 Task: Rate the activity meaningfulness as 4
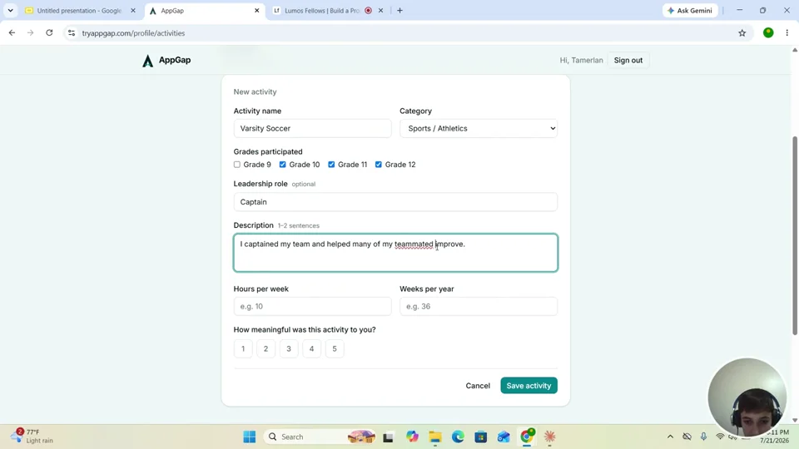tap(311, 348)
